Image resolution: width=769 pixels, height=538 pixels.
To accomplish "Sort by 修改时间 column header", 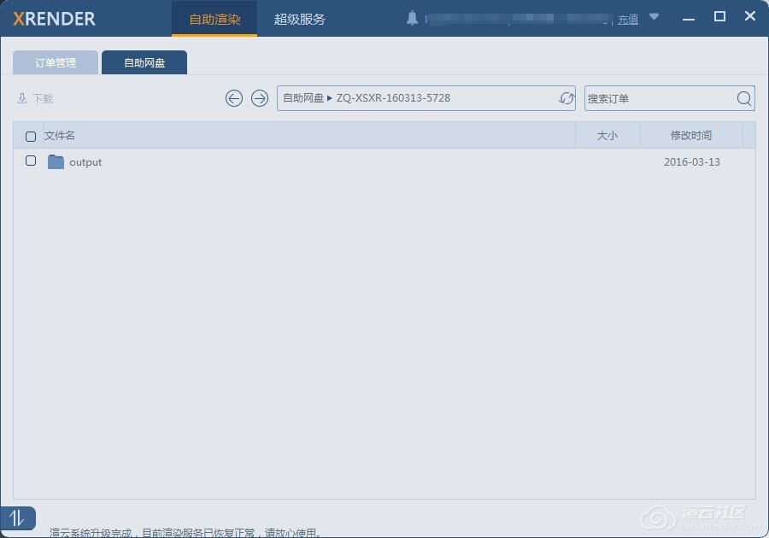I will [690, 135].
